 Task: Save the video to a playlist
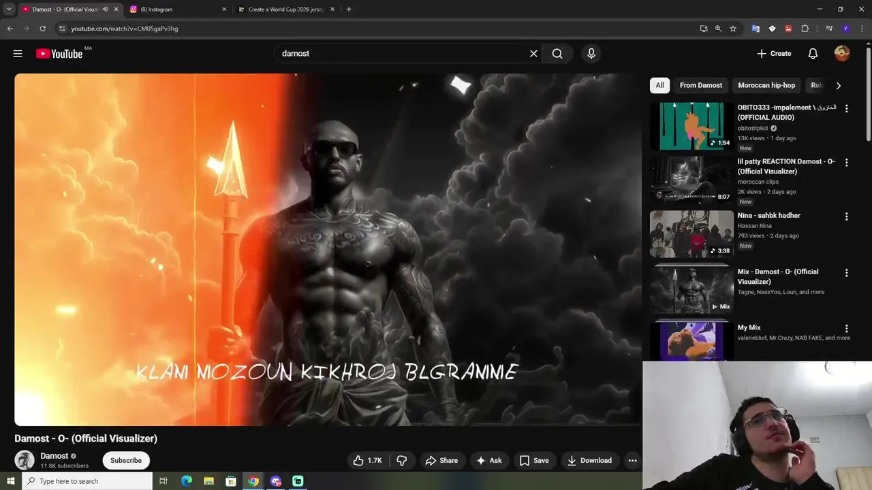pos(534,461)
